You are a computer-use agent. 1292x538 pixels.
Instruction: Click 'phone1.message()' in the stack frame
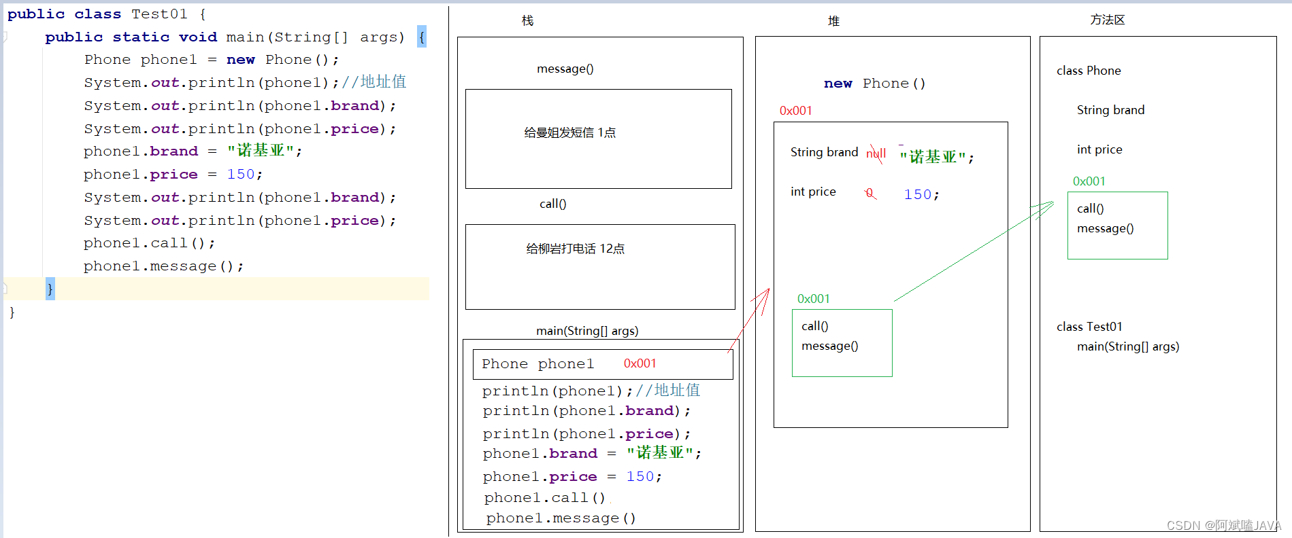(561, 518)
